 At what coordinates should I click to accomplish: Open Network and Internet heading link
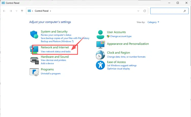point(55,47)
